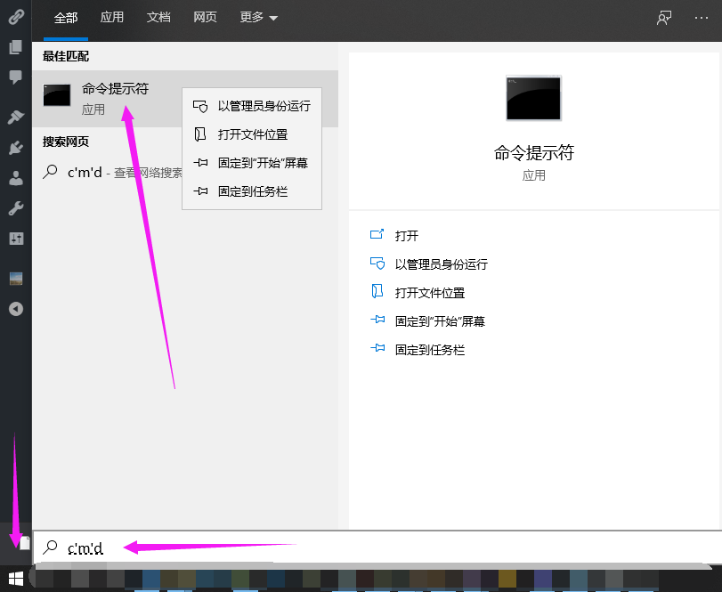The image size is (722, 592).
Task: Select the Comments speech bubble sidebar icon
Action: [15, 77]
